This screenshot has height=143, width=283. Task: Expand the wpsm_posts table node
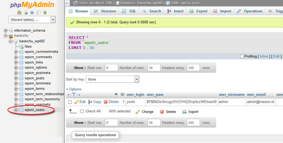[16, 78]
